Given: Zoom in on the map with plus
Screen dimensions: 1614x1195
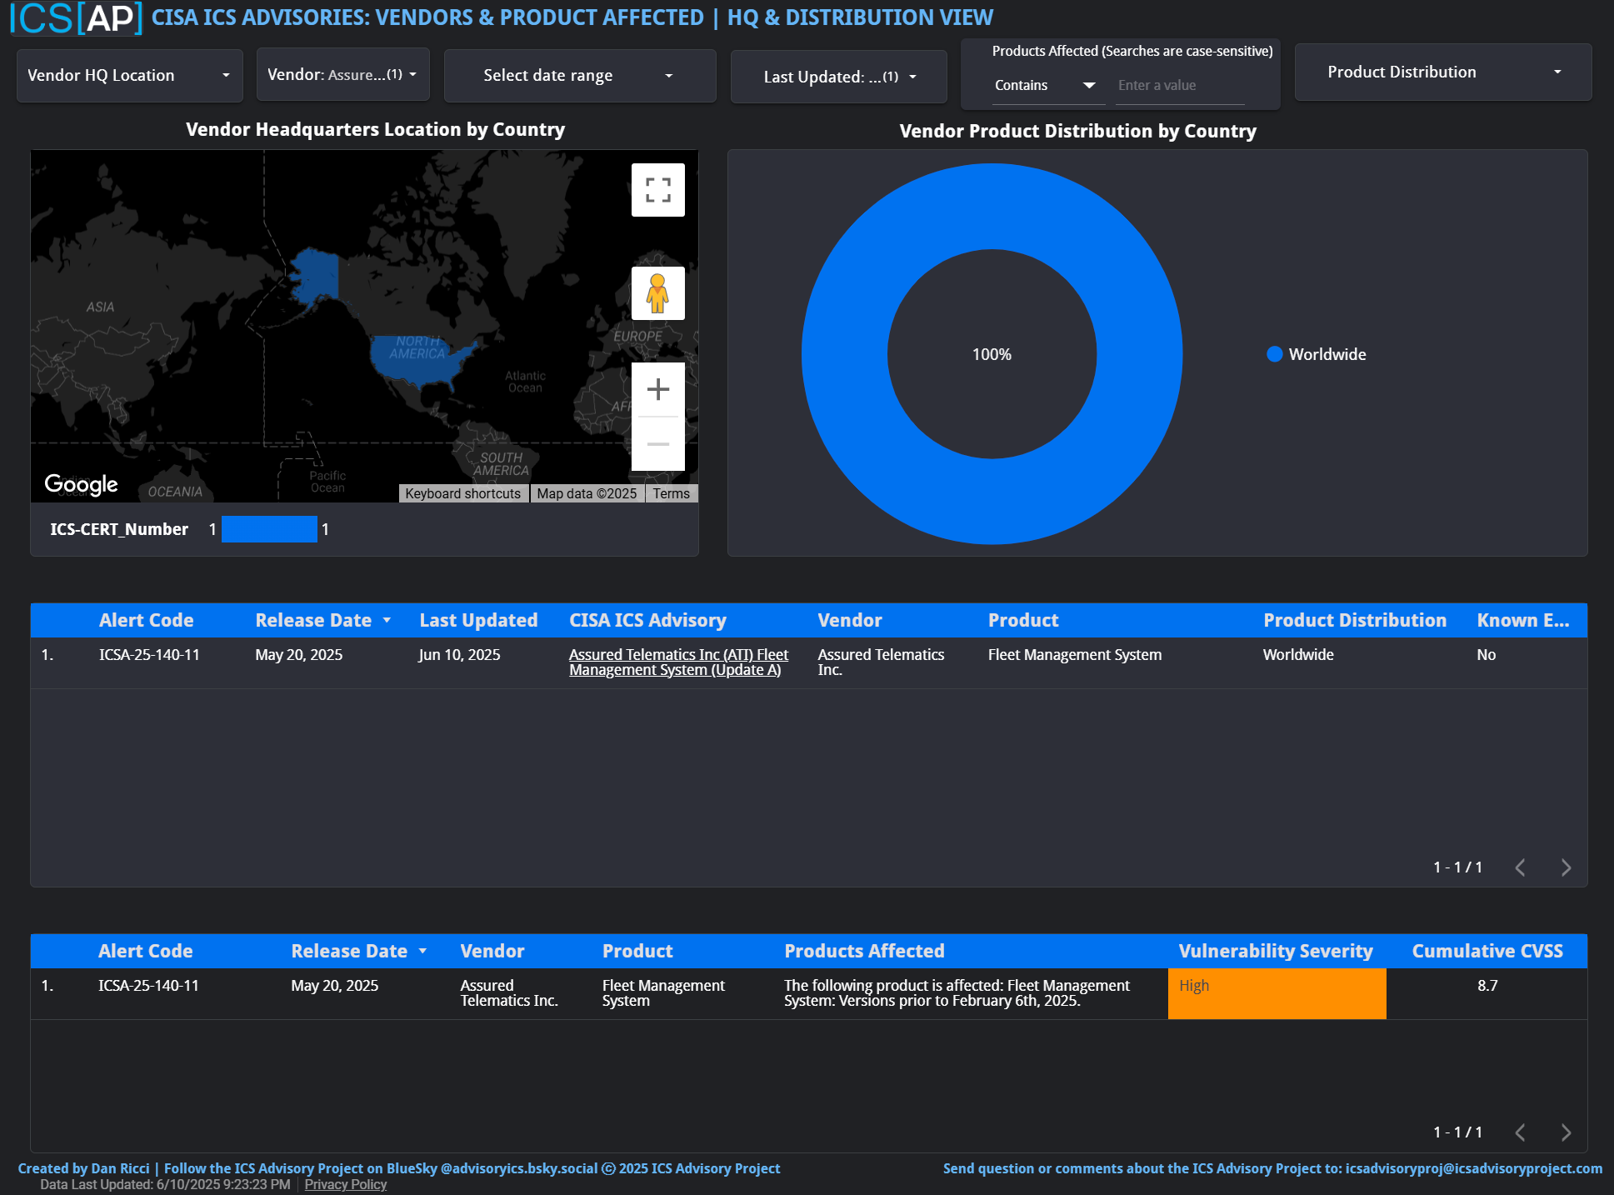Looking at the screenshot, I should click(x=657, y=389).
